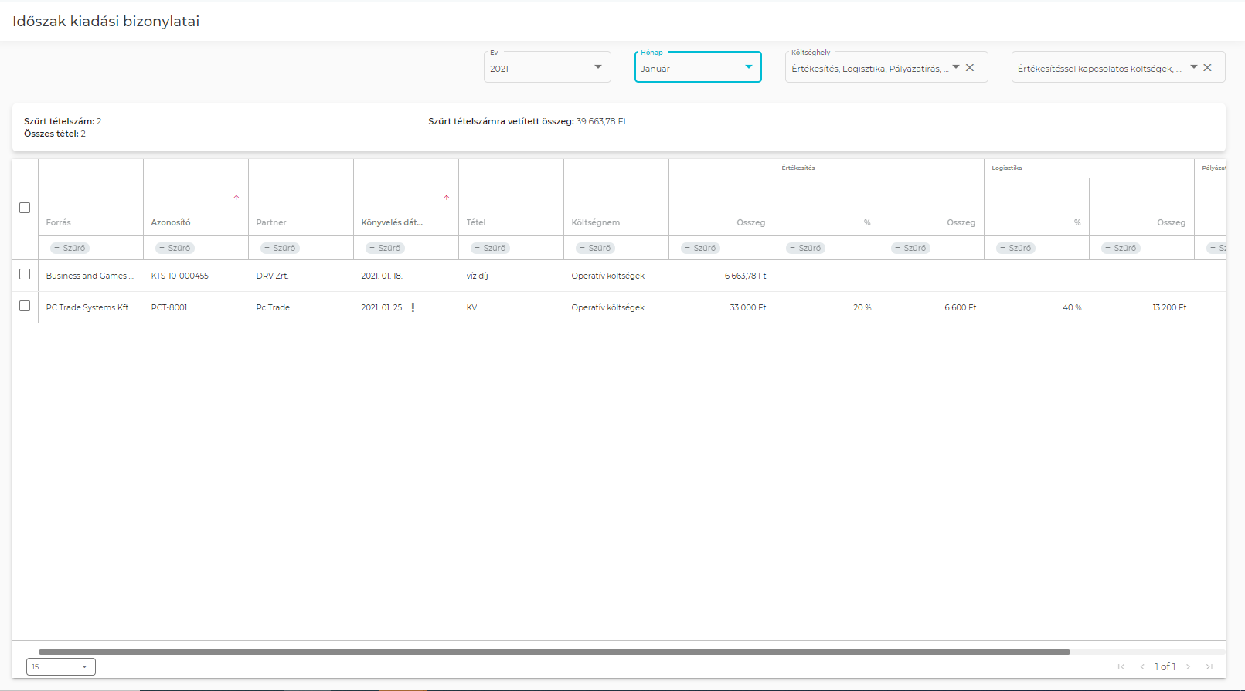Click Operatív költségek in the DRV Zrt. row

(608, 276)
